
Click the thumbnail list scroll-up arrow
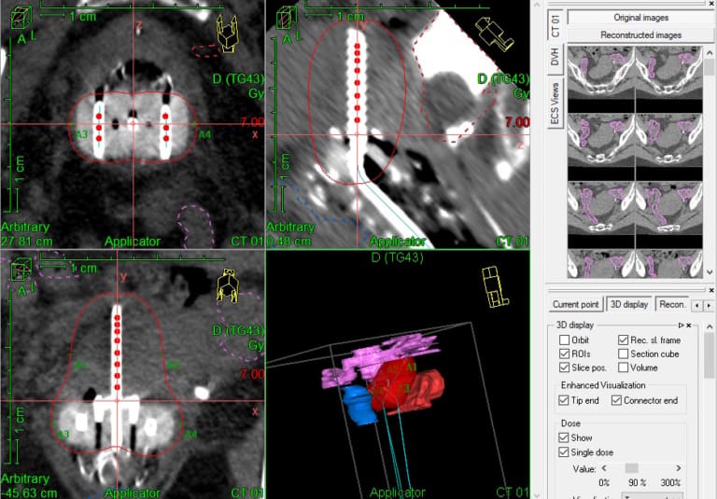tap(710, 53)
